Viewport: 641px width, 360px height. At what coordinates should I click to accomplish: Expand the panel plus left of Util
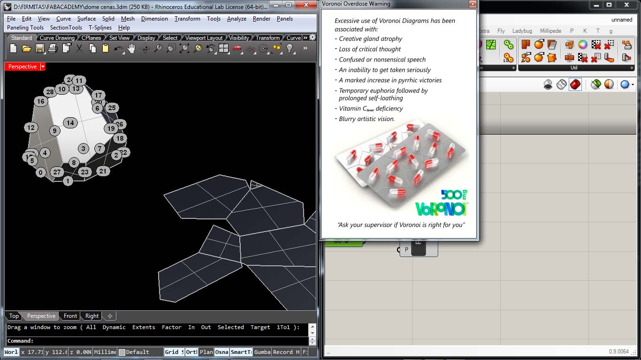tap(513, 68)
